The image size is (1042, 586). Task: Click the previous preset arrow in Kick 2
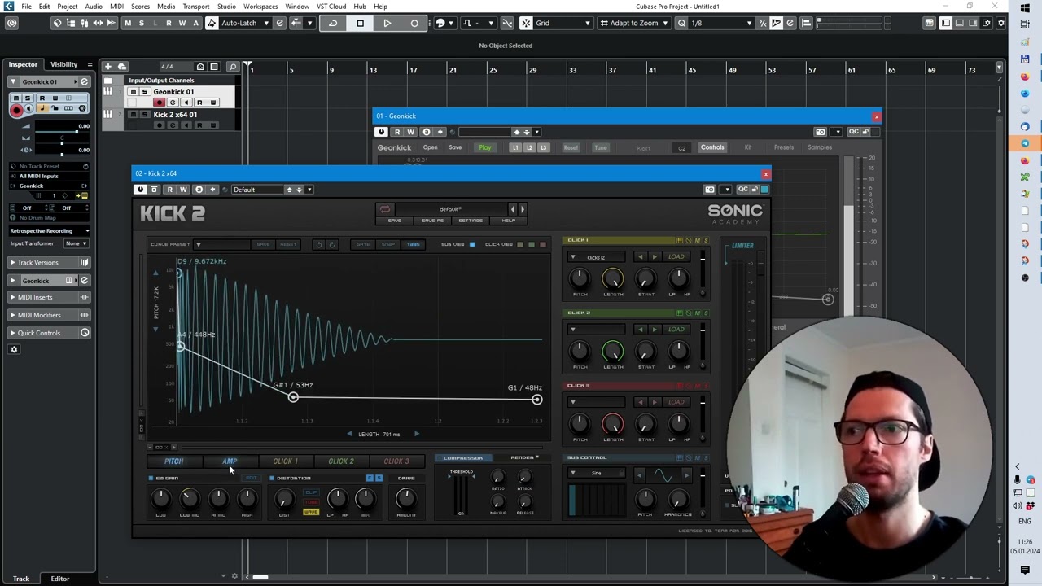pos(512,209)
